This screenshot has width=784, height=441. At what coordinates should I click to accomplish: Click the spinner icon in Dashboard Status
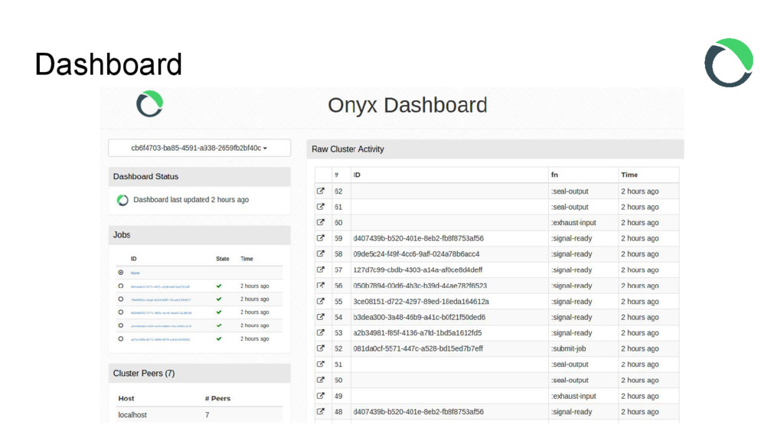point(122,200)
